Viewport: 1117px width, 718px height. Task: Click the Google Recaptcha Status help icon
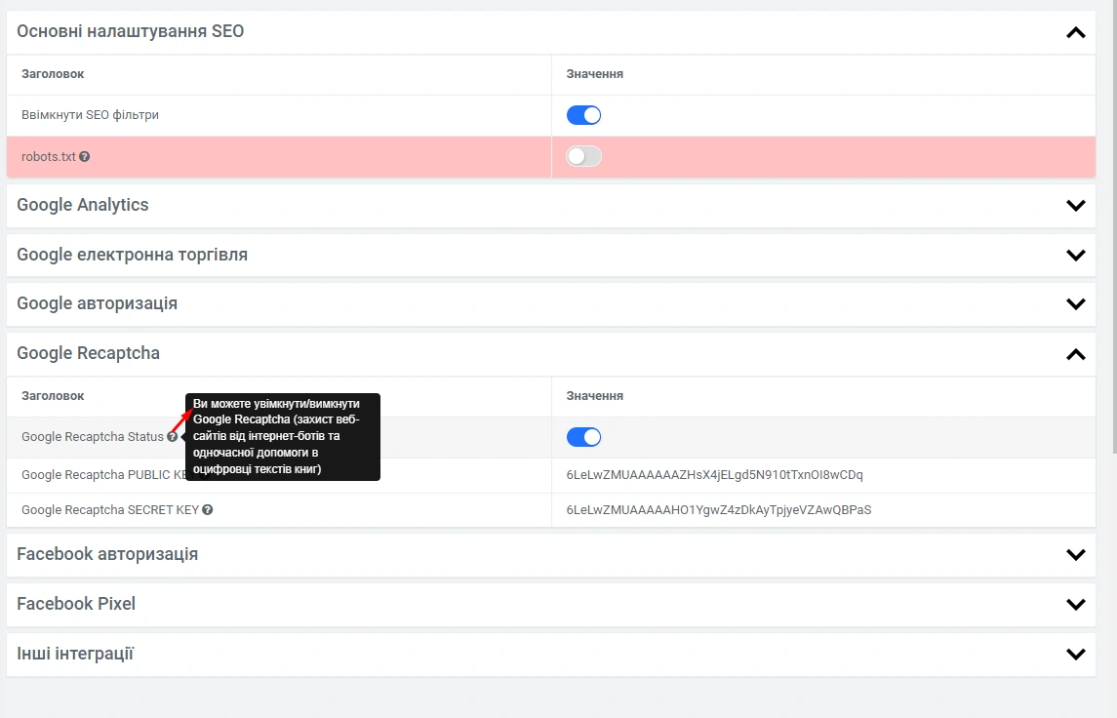[x=172, y=437]
